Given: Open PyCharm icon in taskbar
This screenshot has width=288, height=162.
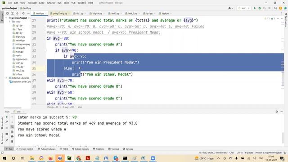Looking at the screenshot, I should pos(69,158).
